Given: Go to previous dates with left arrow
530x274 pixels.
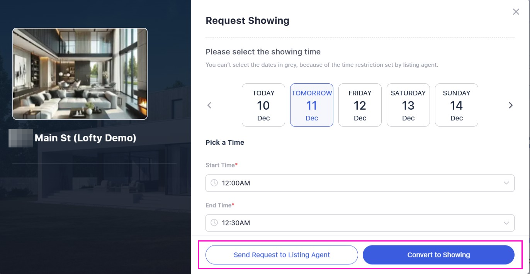Looking at the screenshot, I should coord(209,105).
